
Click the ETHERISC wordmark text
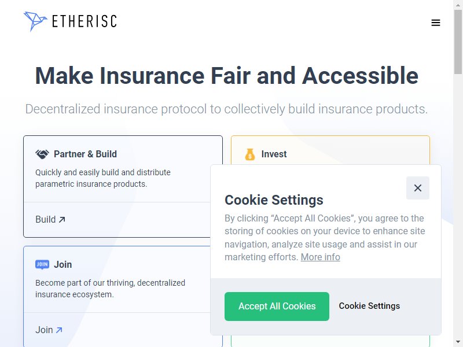point(84,21)
